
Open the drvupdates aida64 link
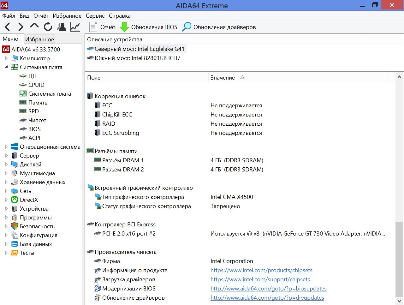pyautogui.click(x=267, y=298)
